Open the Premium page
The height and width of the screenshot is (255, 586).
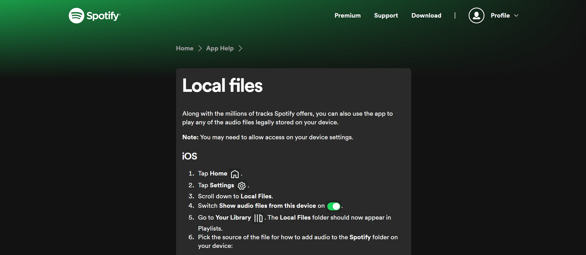[348, 15]
